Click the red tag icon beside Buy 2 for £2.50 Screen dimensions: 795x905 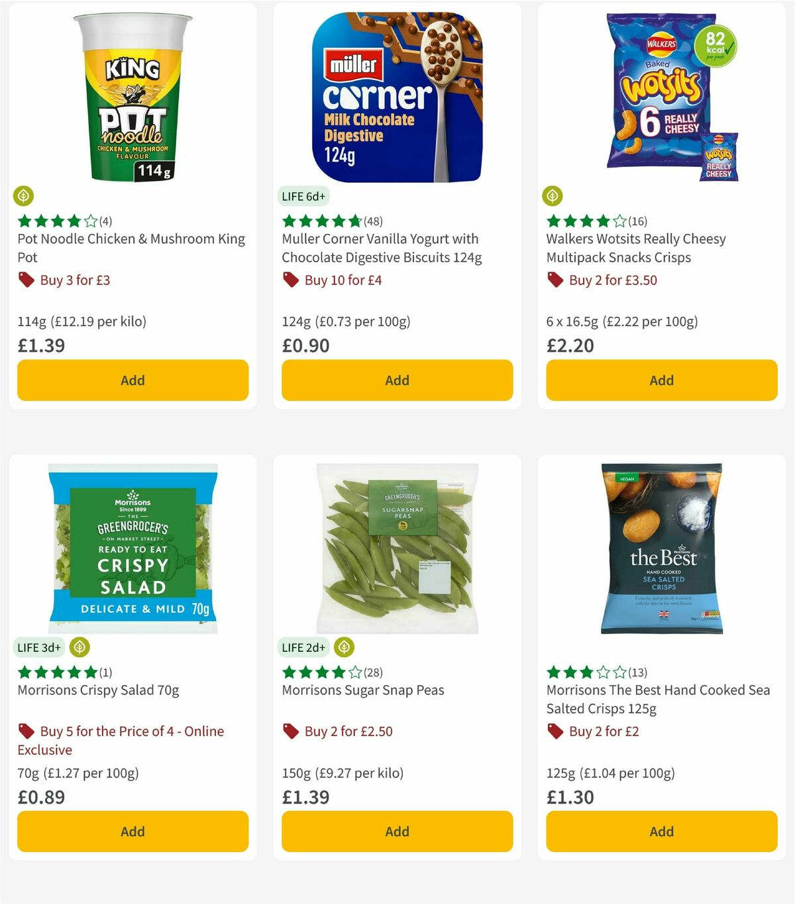(290, 731)
